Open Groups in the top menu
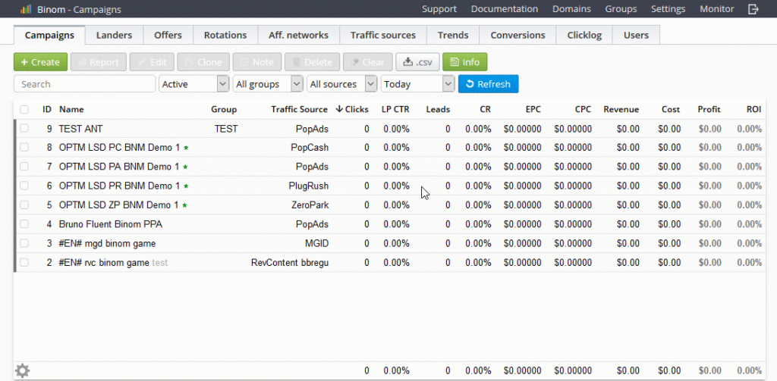The width and height of the screenshot is (777, 381). click(621, 9)
